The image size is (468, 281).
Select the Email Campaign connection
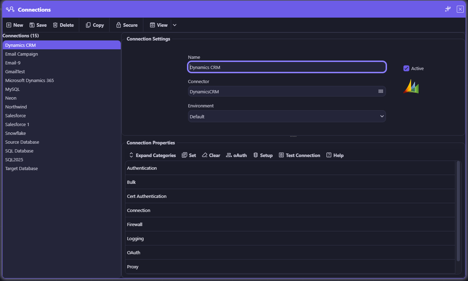coord(62,54)
